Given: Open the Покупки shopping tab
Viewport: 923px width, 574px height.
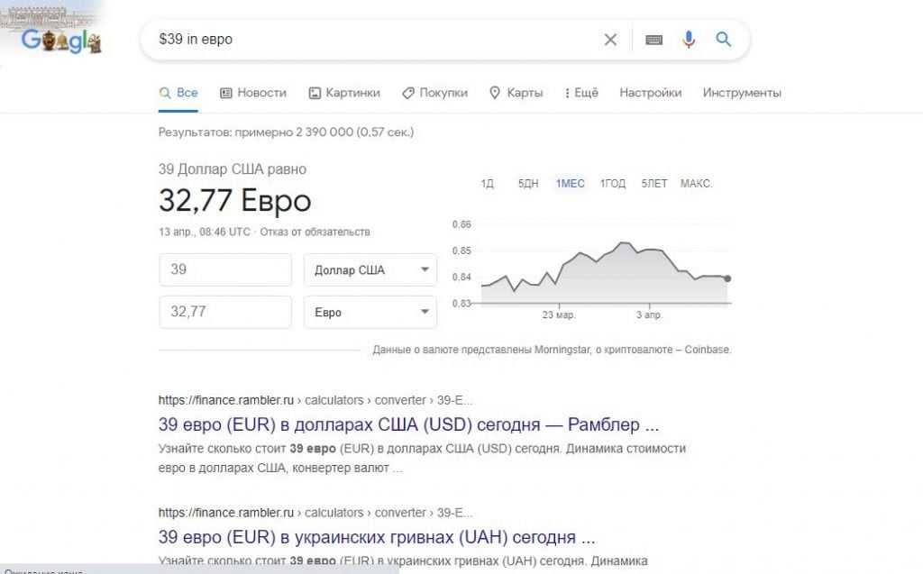Looking at the screenshot, I should tap(434, 93).
